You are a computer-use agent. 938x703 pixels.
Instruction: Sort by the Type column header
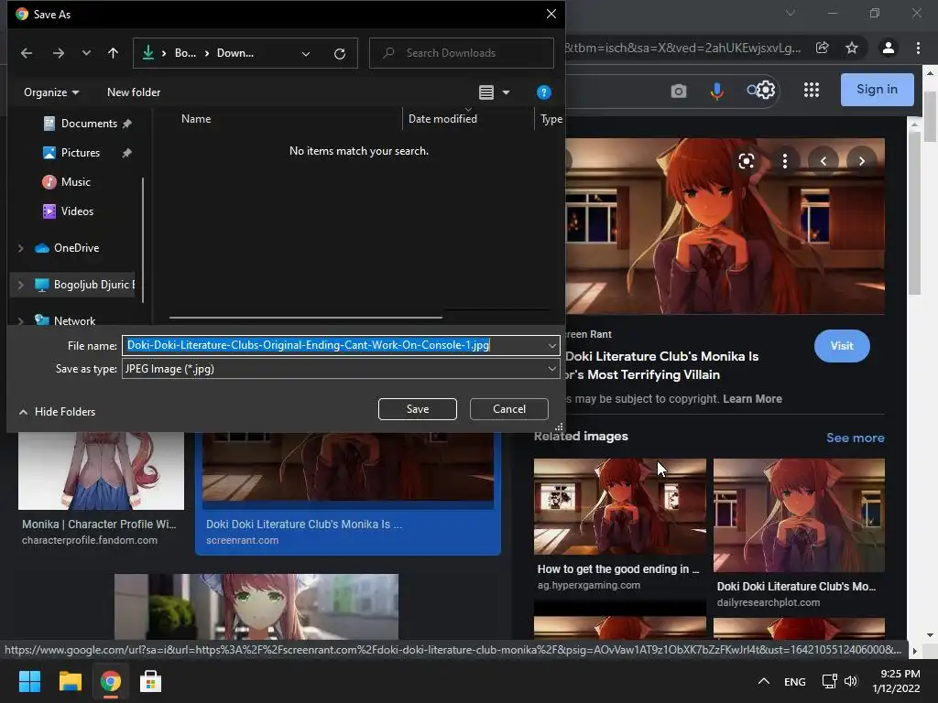[x=551, y=119]
